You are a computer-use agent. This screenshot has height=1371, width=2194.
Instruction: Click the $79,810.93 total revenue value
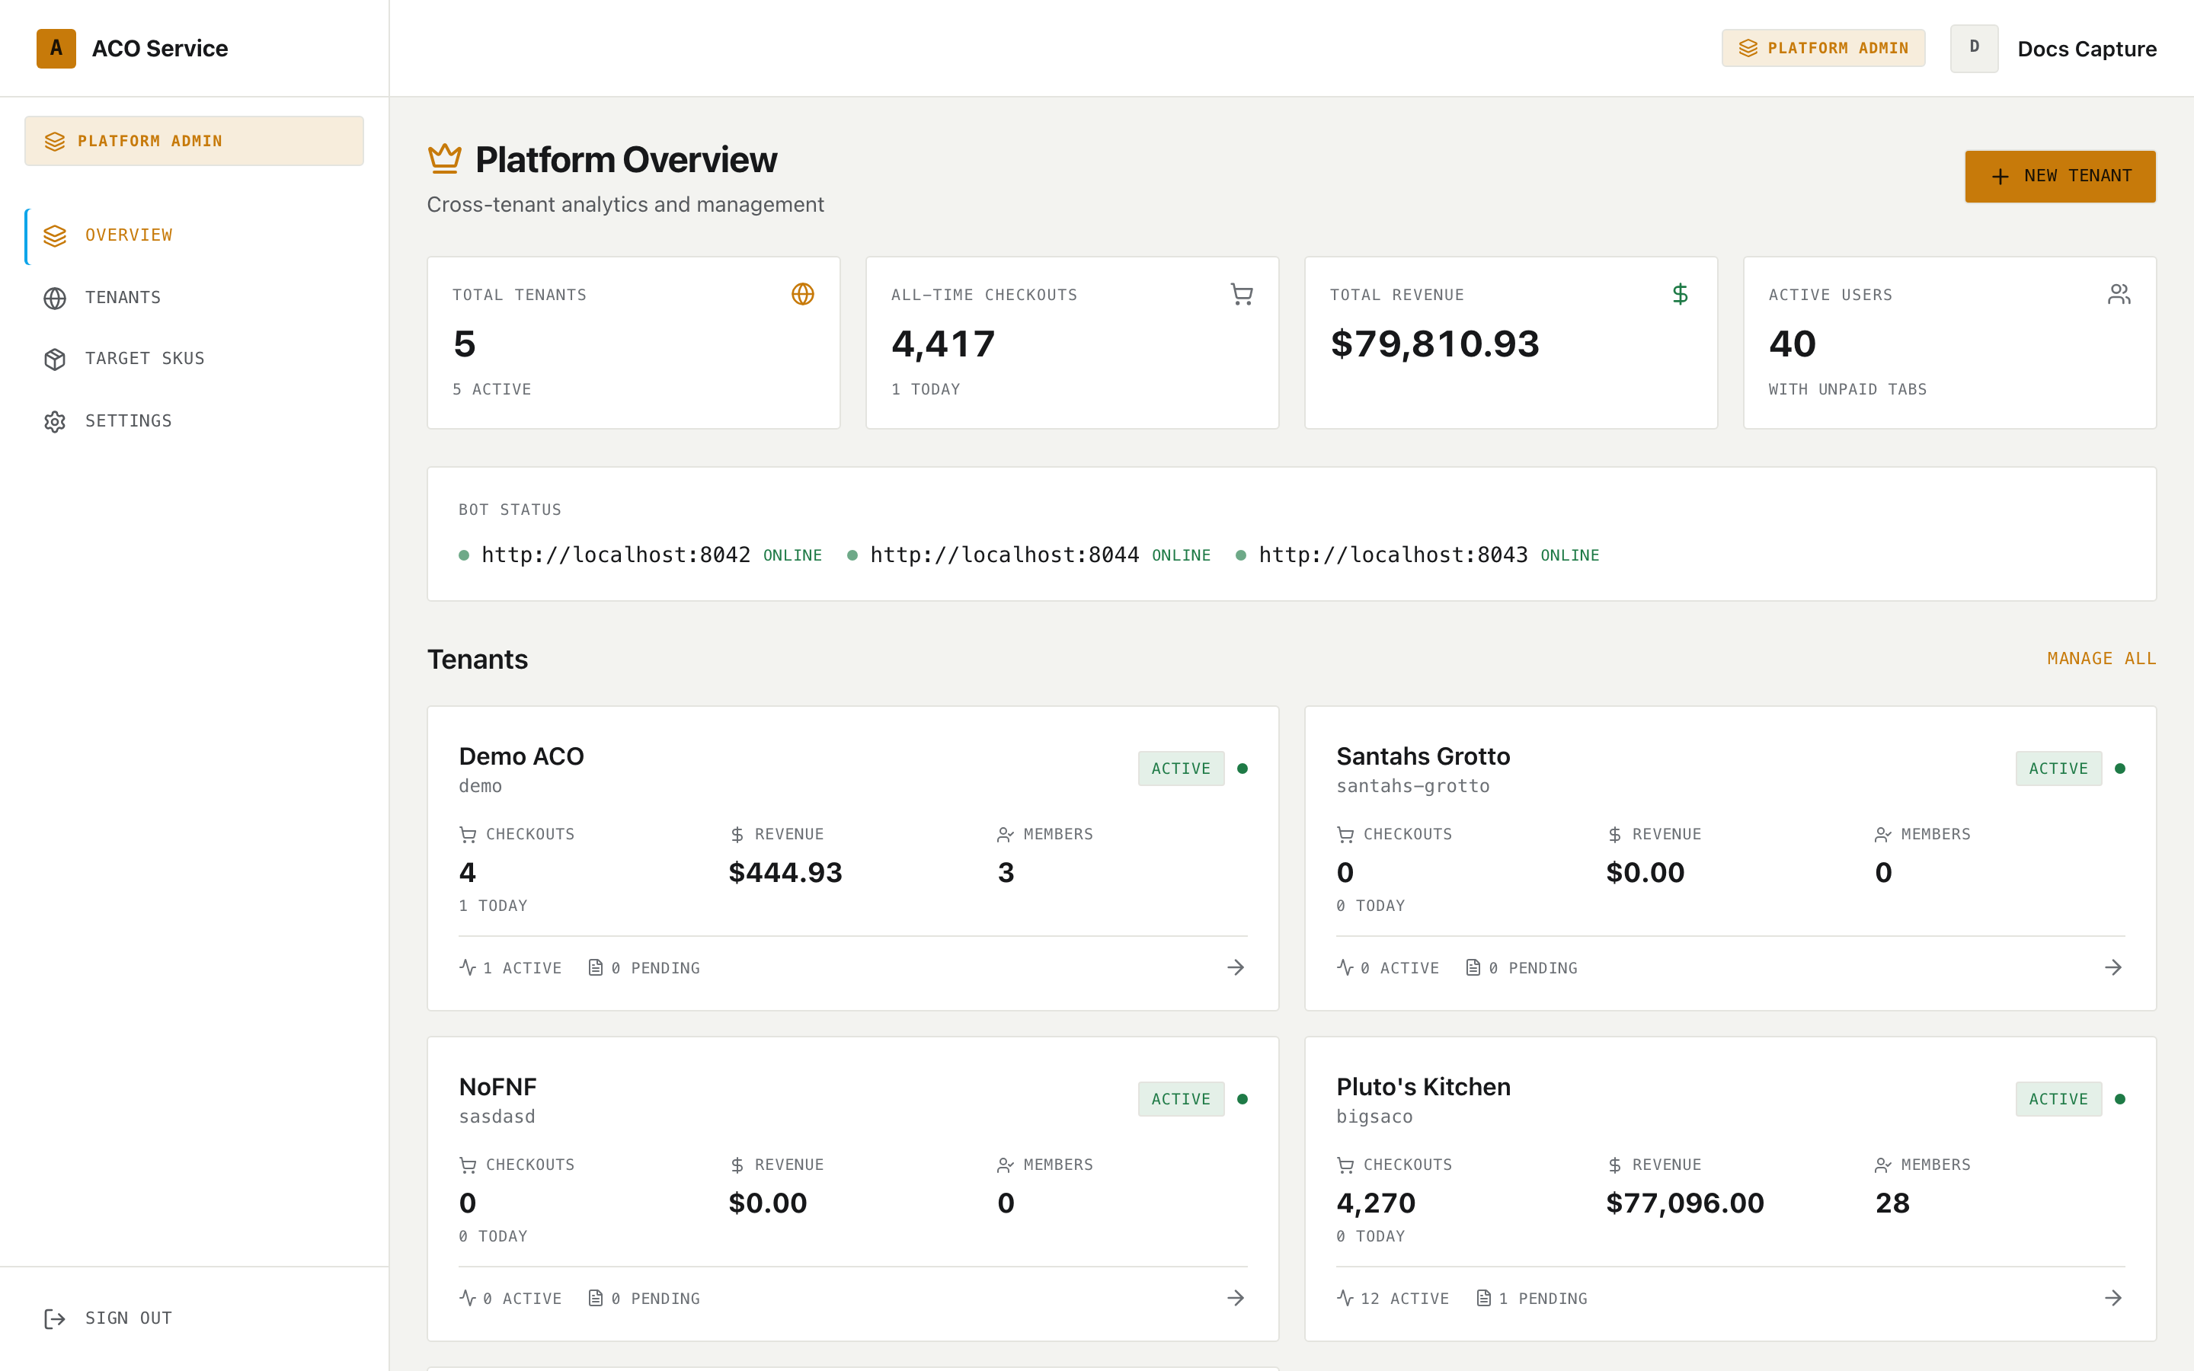click(x=1434, y=344)
